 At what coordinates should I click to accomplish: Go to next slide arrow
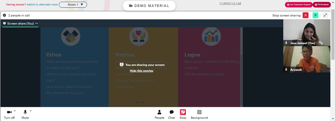(234, 50)
